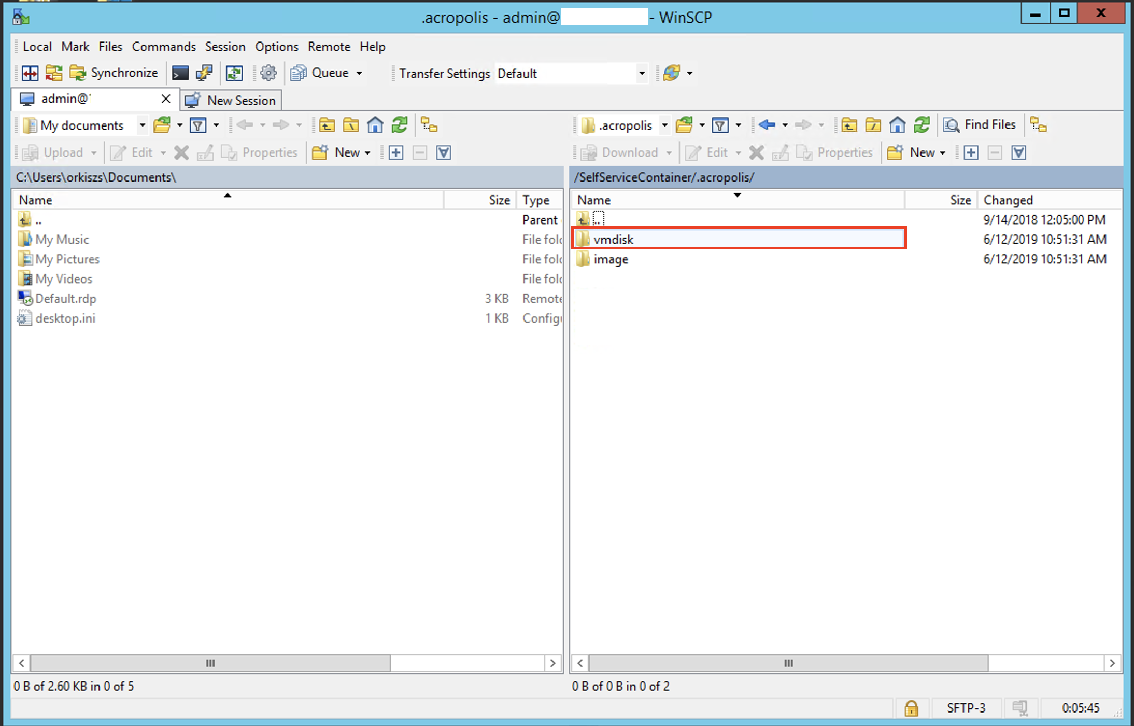Click remote panel Refresh icon
Screen dimensions: 1134x726
pos(922,125)
